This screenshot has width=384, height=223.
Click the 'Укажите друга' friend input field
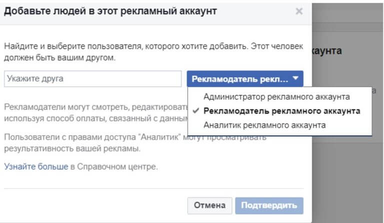point(92,79)
